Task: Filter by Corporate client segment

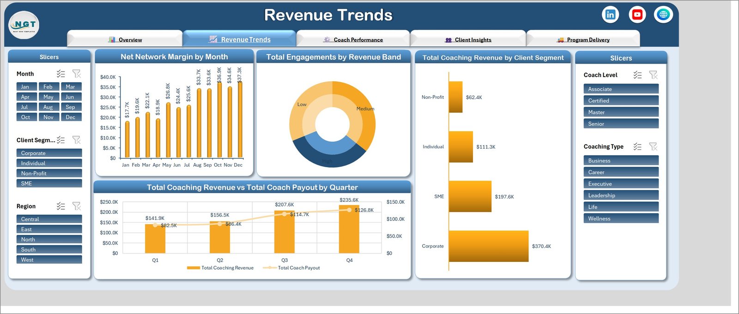Action: click(49, 153)
